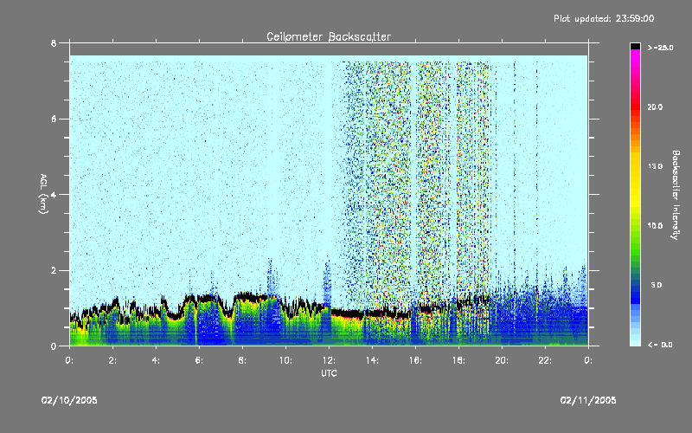Click the y-axis tick label 0
The width and height of the screenshot is (692, 433).
click(x=54, y=346)
